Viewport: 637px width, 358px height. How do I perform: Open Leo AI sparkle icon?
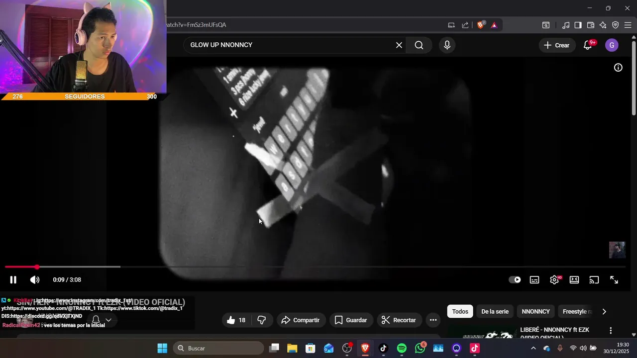(x=603, y=25)
